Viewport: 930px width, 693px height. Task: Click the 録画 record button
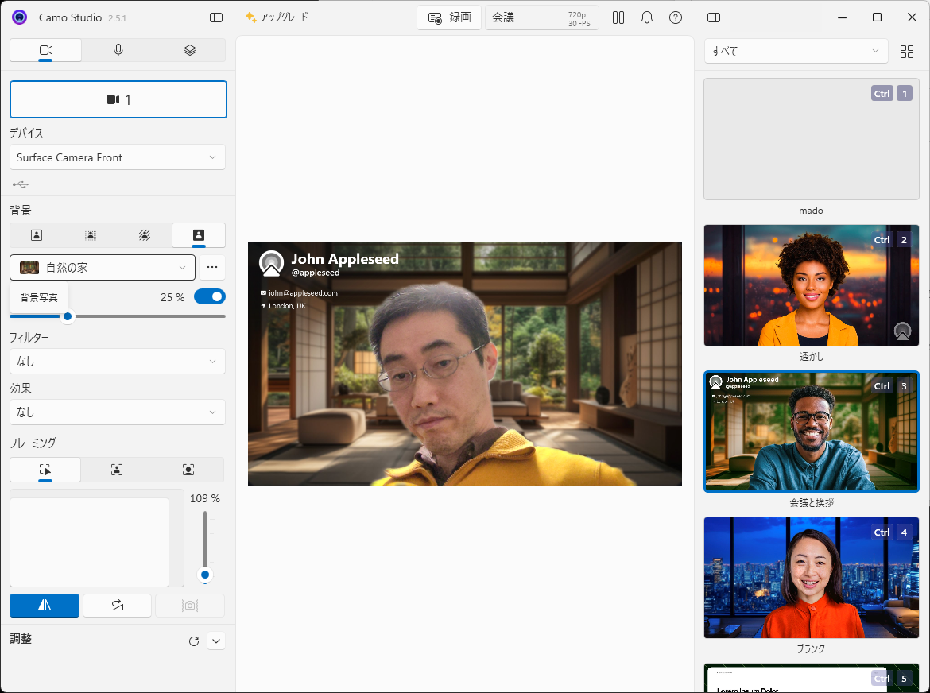click(x=449, y=17)
